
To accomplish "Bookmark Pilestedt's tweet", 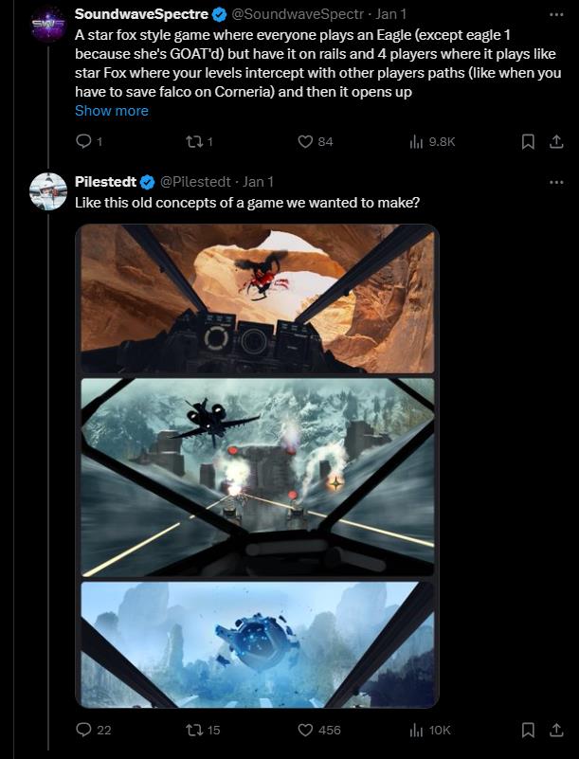I will (529, 730).
